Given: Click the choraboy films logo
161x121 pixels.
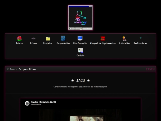Looking at the screenshot, I should 80,18.
